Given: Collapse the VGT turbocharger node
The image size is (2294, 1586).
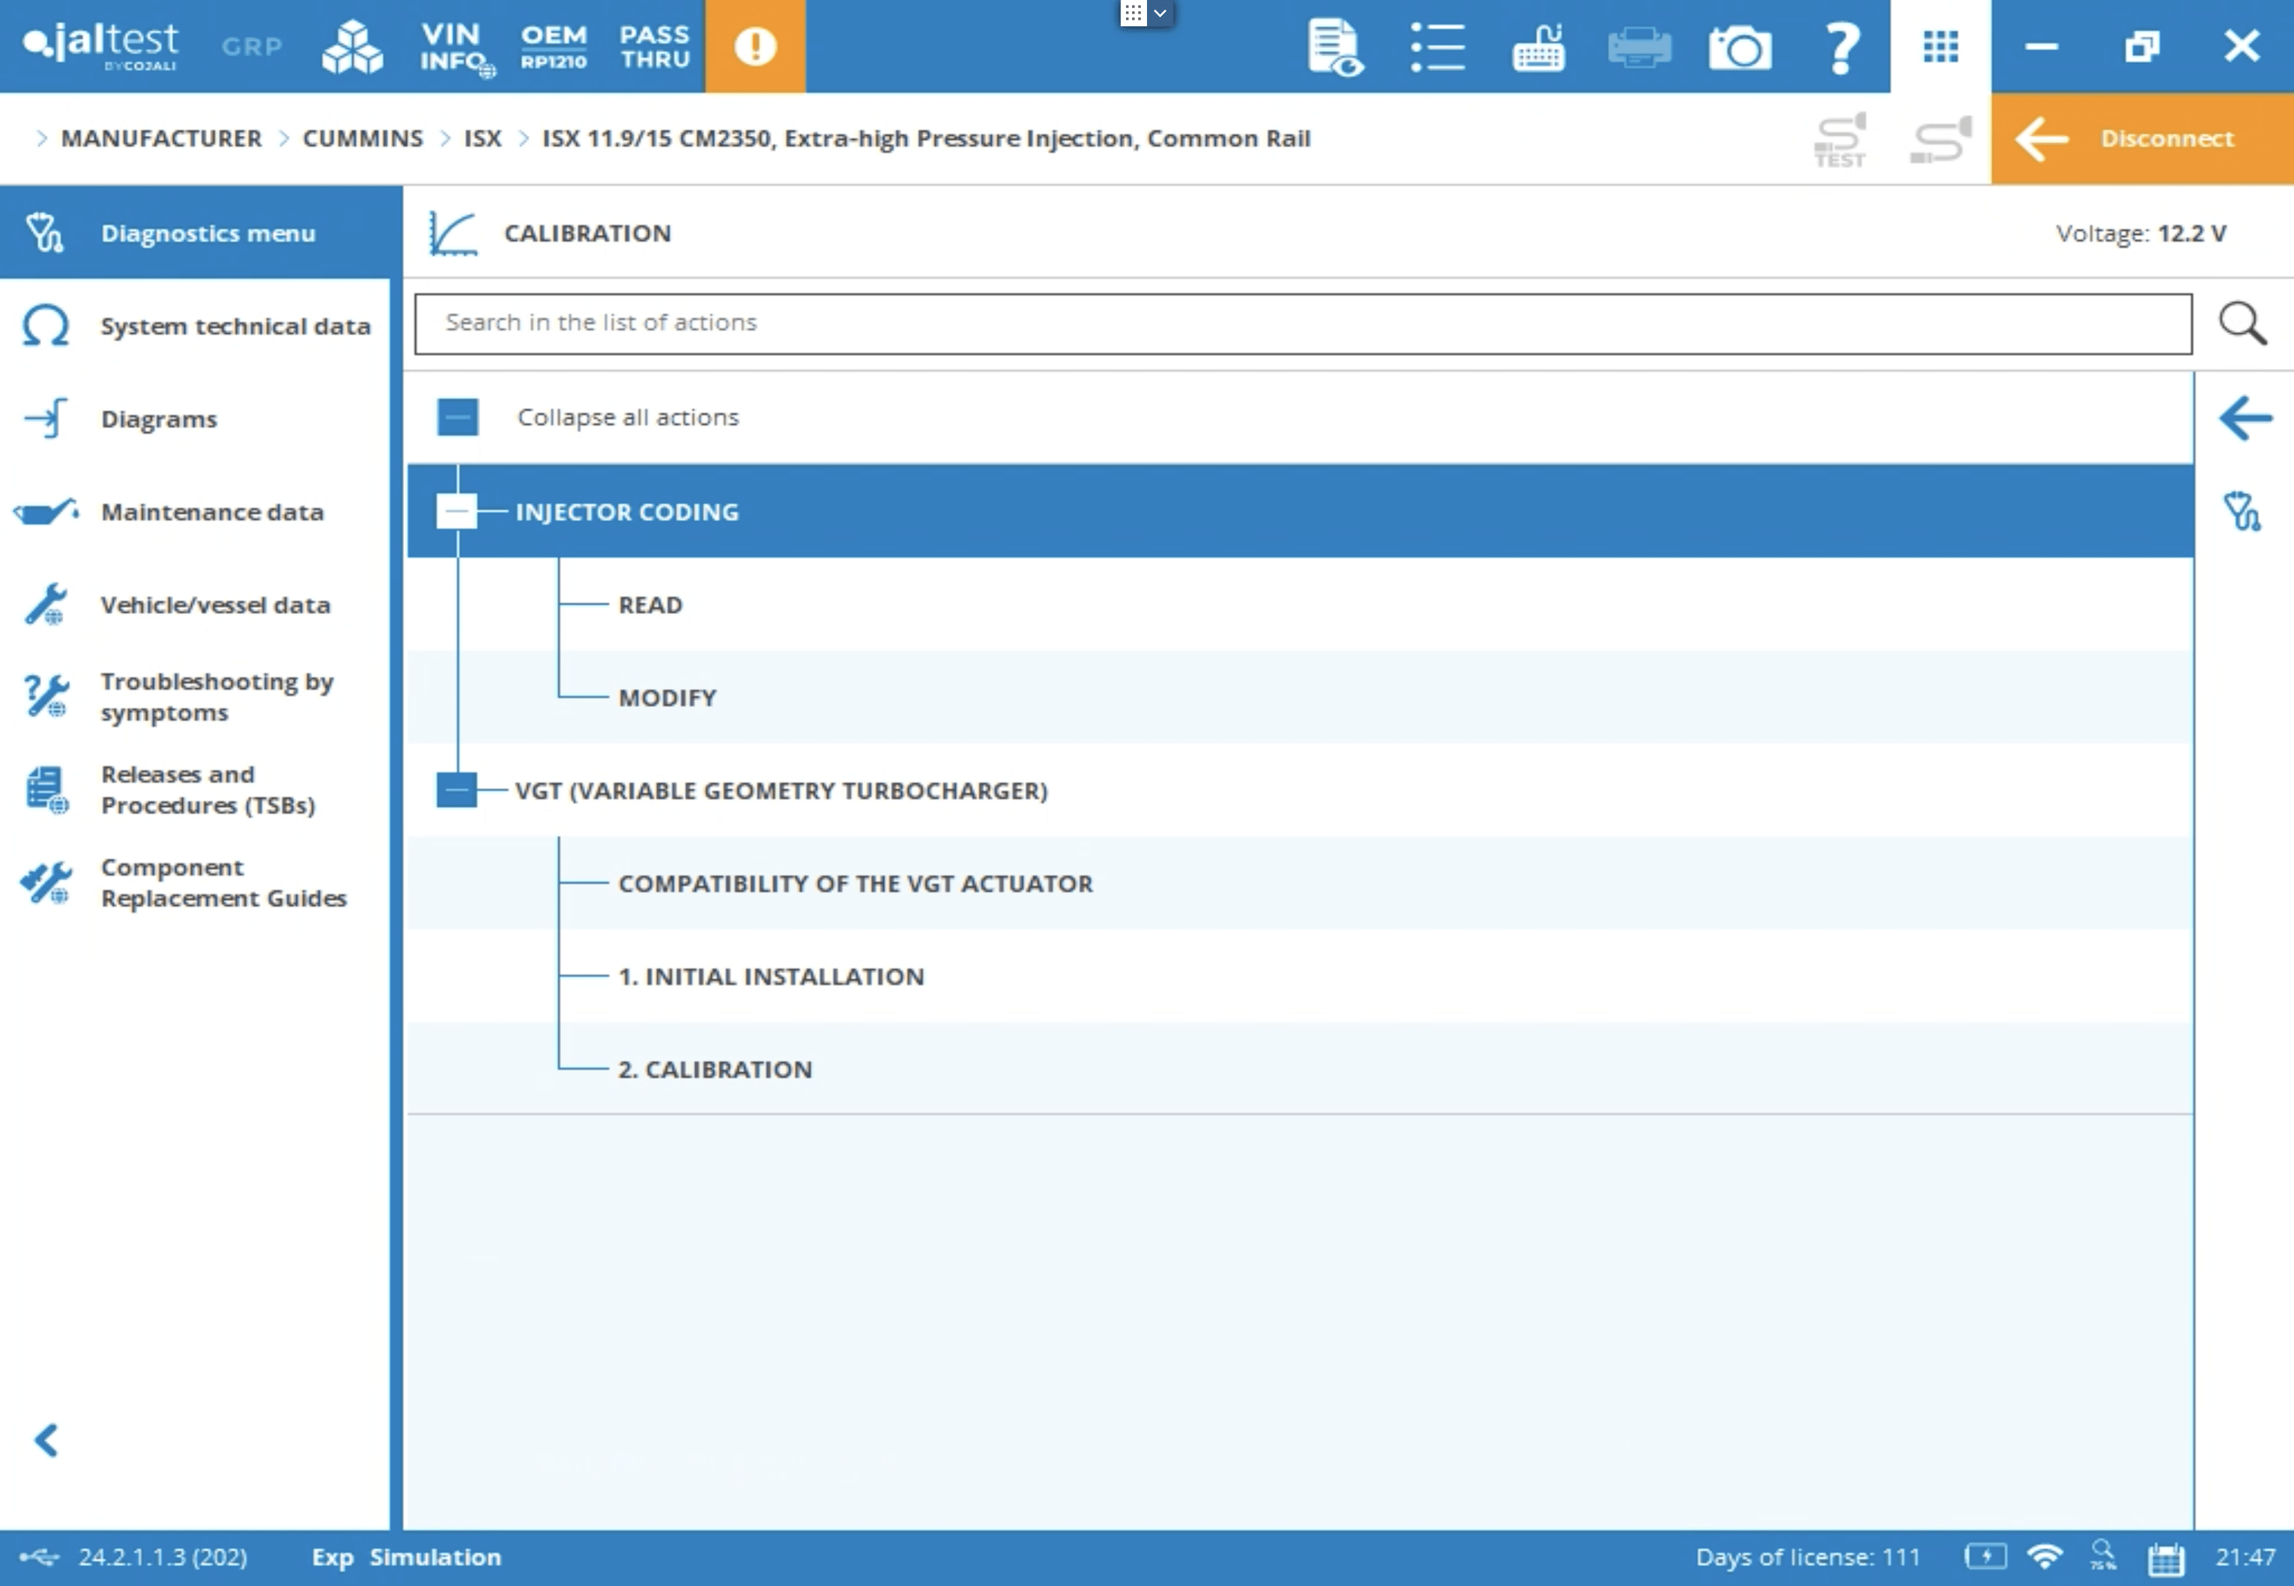Looking at the screenshot, I should point(457,790).
